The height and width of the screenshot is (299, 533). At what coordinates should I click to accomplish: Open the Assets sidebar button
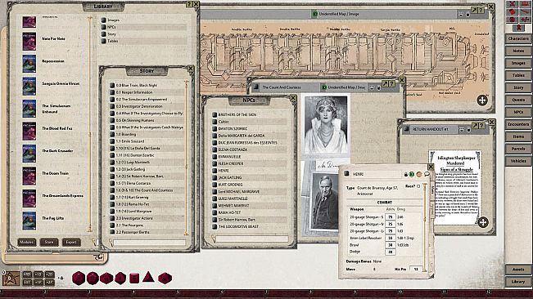tap(518, 269)
